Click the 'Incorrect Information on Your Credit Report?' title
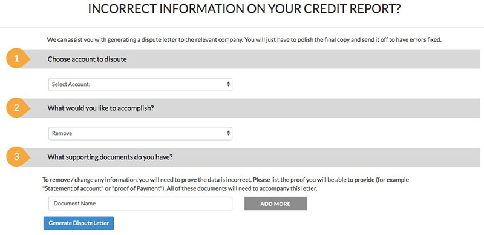The height and width of the screenshot is (235, 484). click(x=244, y=9)
